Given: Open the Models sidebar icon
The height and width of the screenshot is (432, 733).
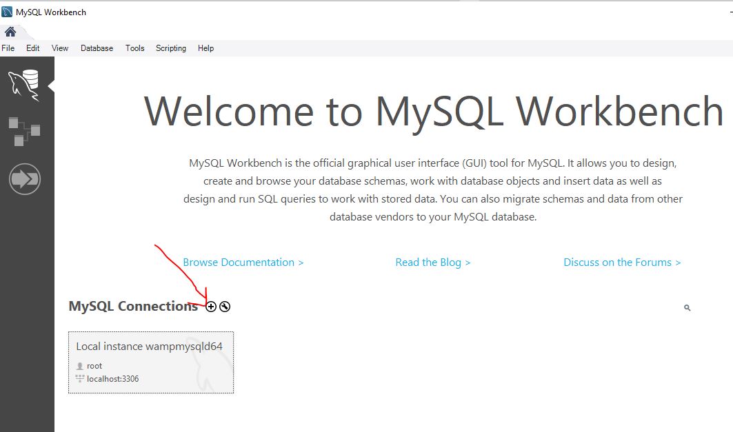Looking at the screenshot, I should pyautogui.click(x=24, y=131).
